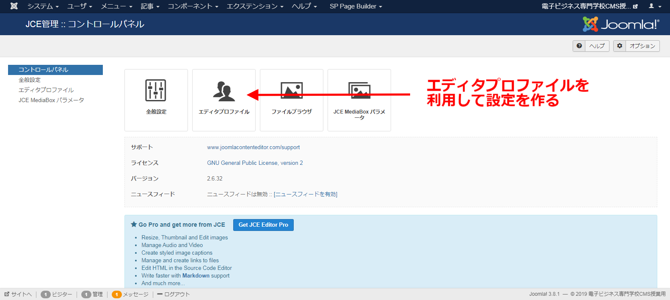Expand the 記事 menu

click(150, 6)
